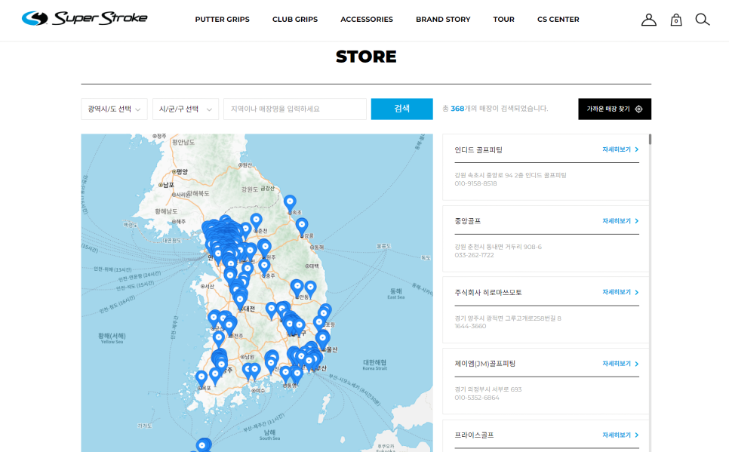The height and width of the screenshot is (452, 729).
Task: Select the 인디드 골프피팅 store title
Action: click(x=478, y=149)
